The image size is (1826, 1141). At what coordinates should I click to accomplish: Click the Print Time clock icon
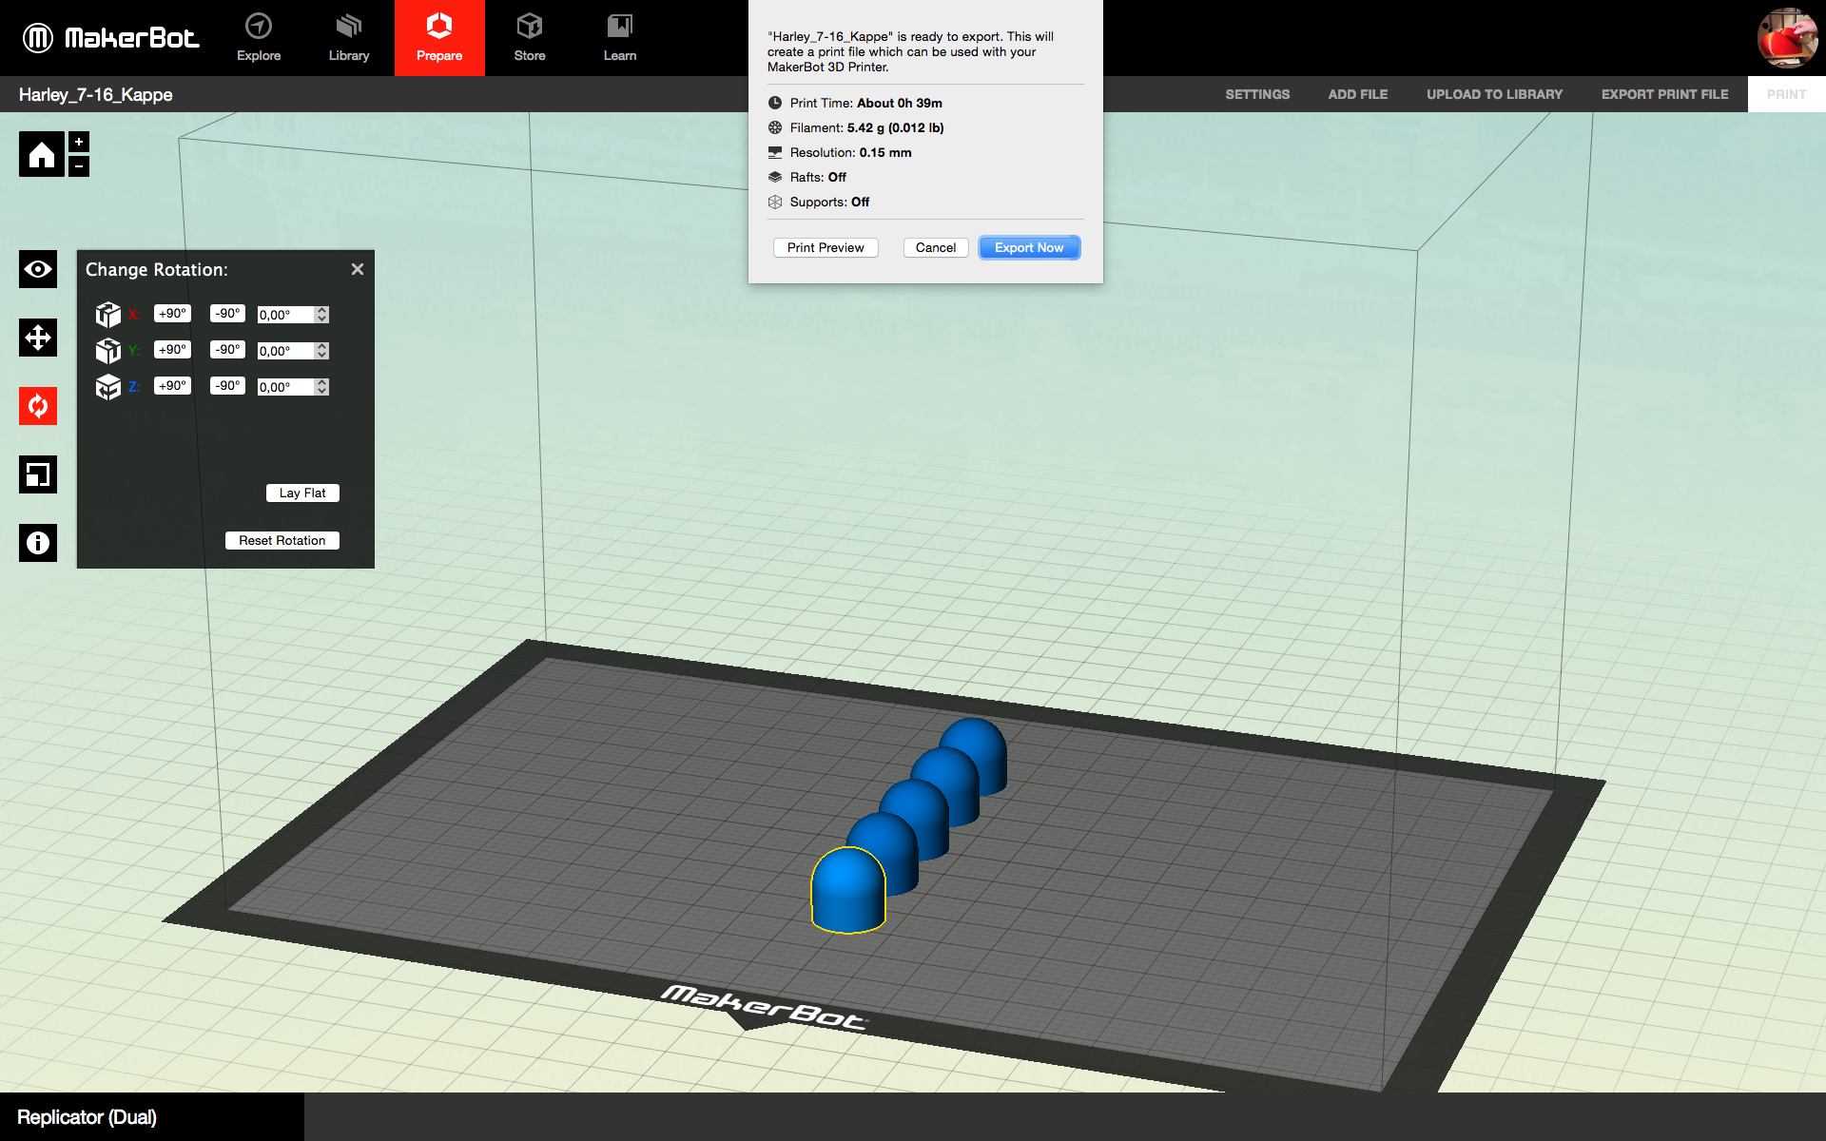(x=775, y=103)
